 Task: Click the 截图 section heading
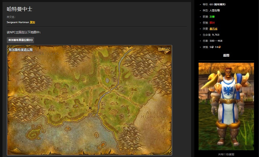226,55
